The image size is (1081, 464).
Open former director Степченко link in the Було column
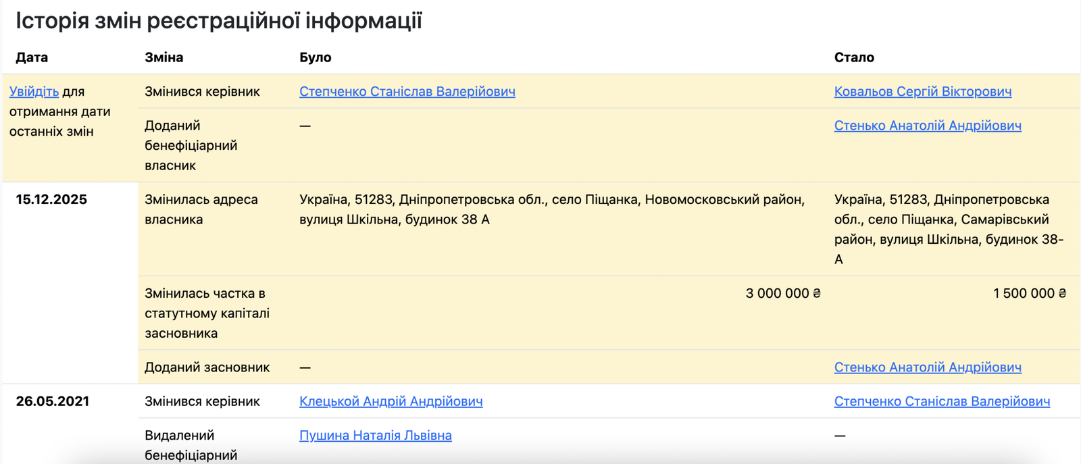pos(407,92)
